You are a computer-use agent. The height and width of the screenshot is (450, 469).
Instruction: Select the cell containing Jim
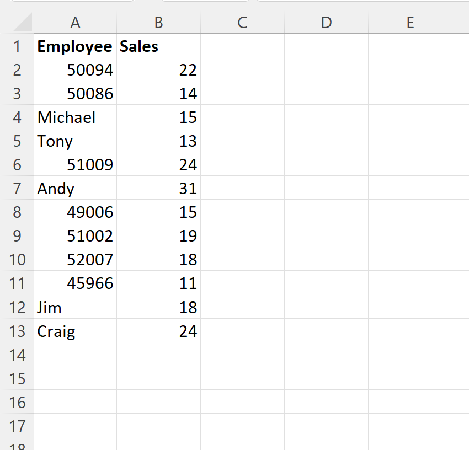click(x=75, y=307)
